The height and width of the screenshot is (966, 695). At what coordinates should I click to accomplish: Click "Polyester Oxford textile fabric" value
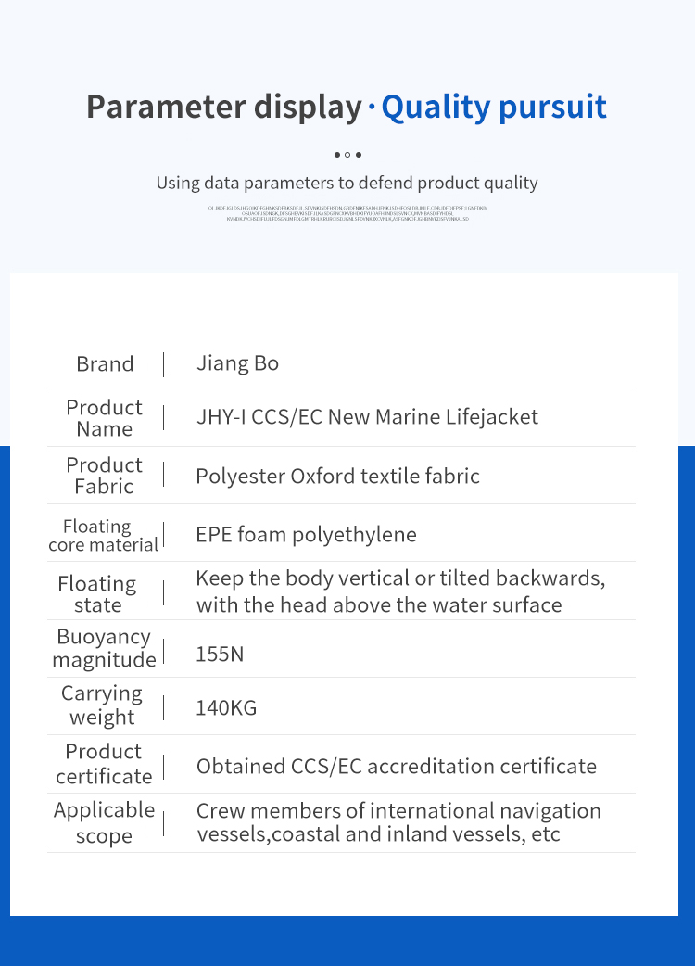(337, 477)
